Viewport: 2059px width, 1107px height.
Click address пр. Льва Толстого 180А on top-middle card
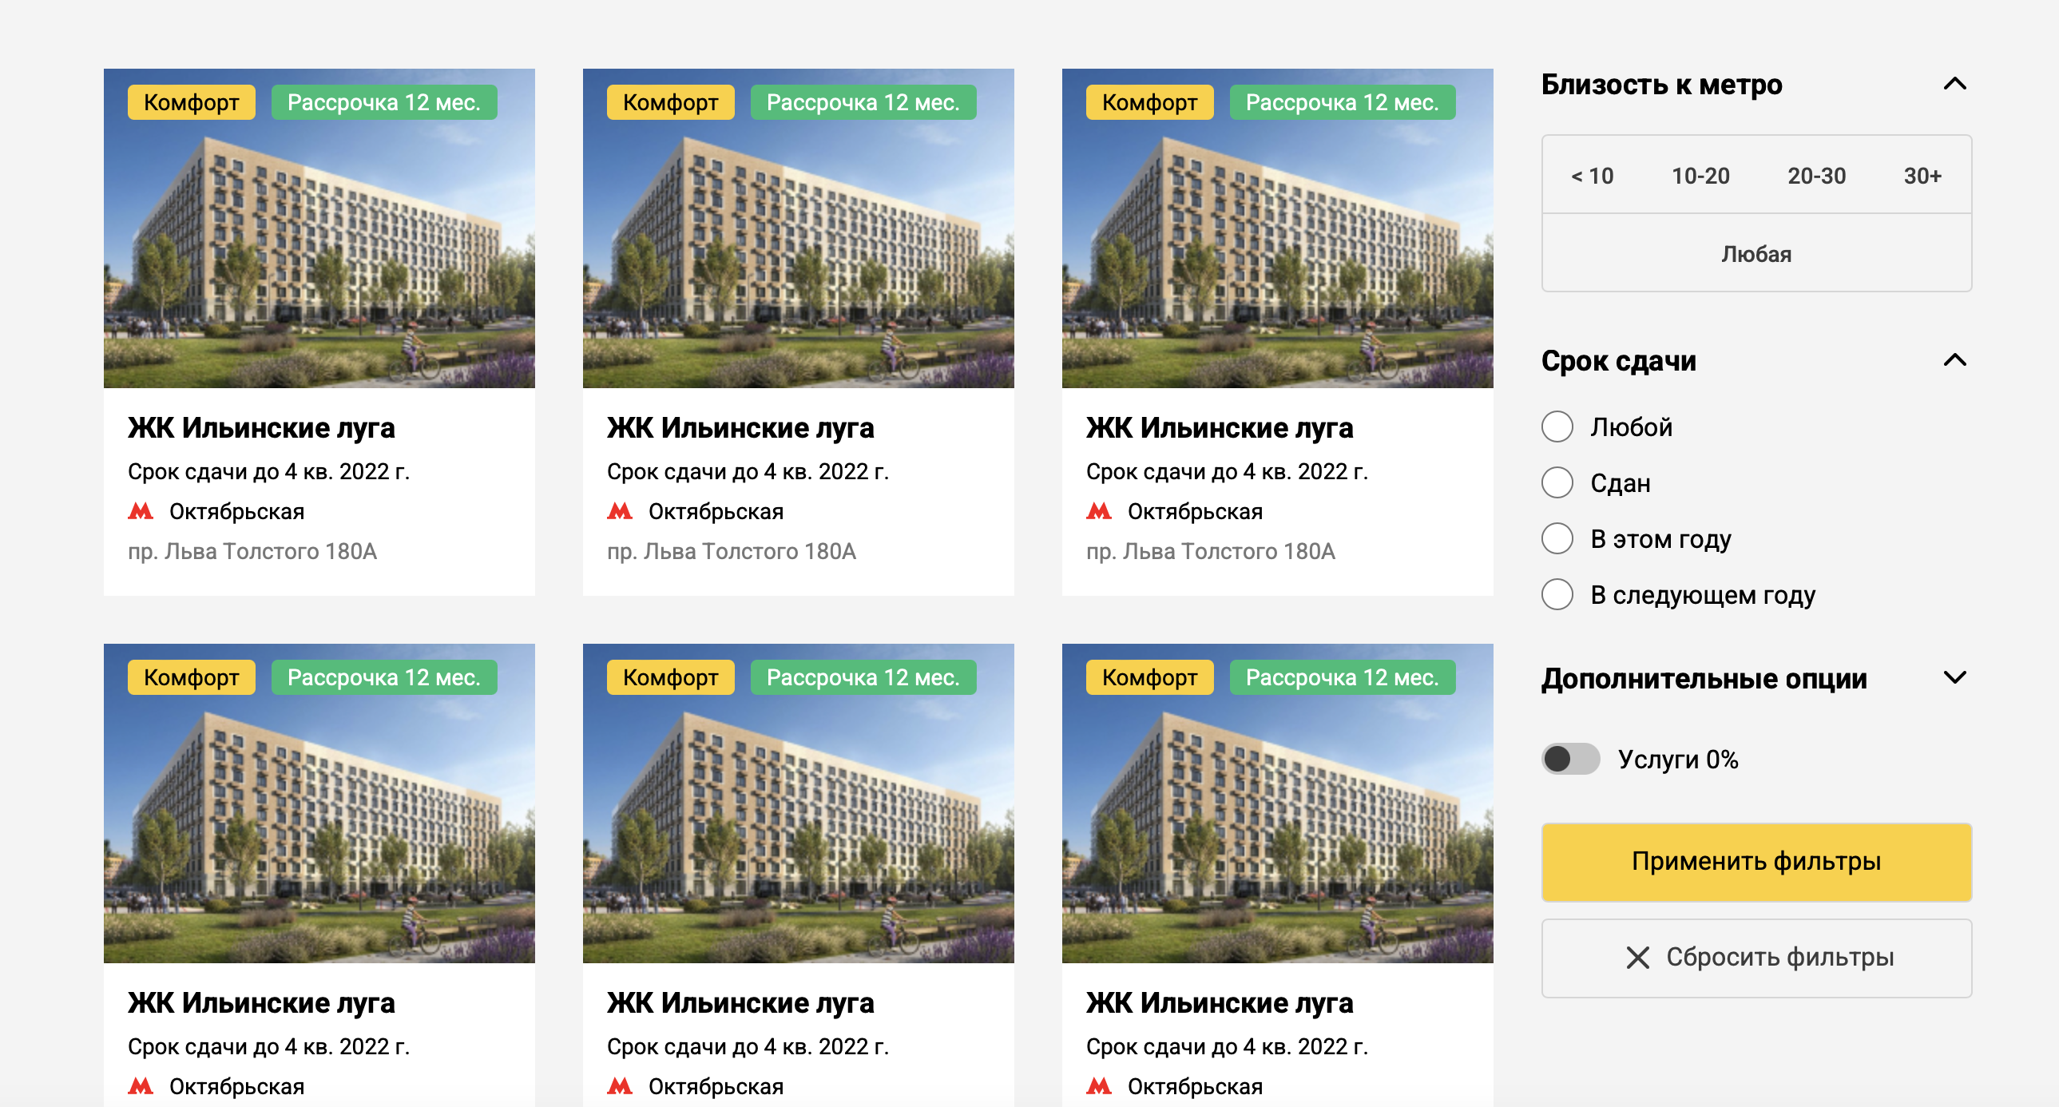[x=732, y=550]
